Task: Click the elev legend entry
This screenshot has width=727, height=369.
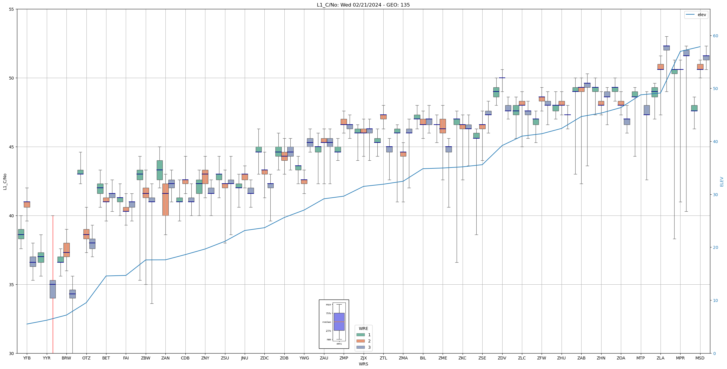Action: [696, 15]
